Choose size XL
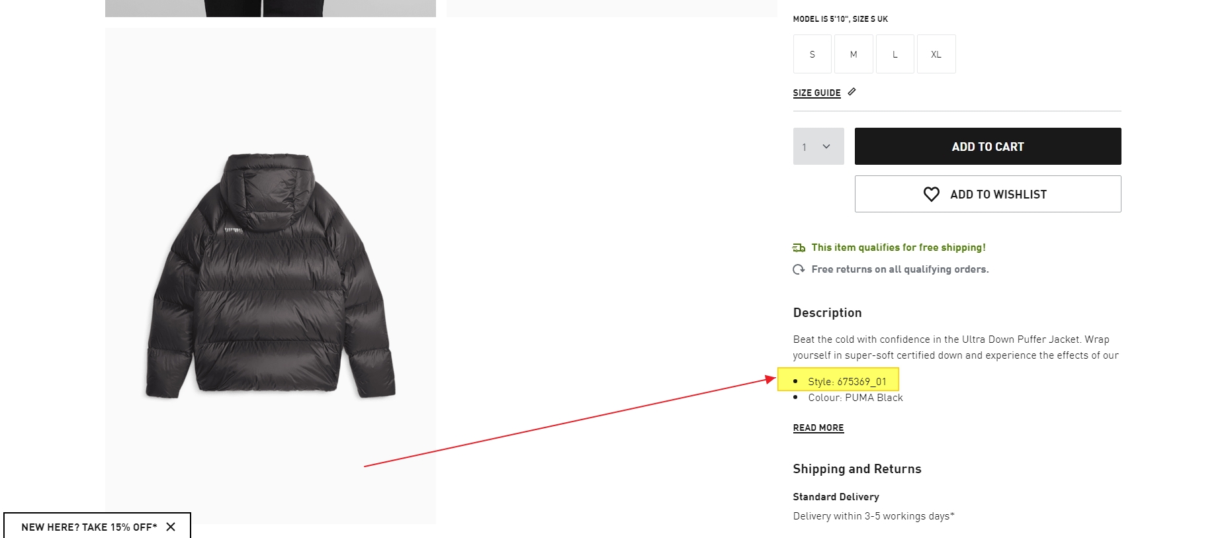 click(x=936, y=54)
